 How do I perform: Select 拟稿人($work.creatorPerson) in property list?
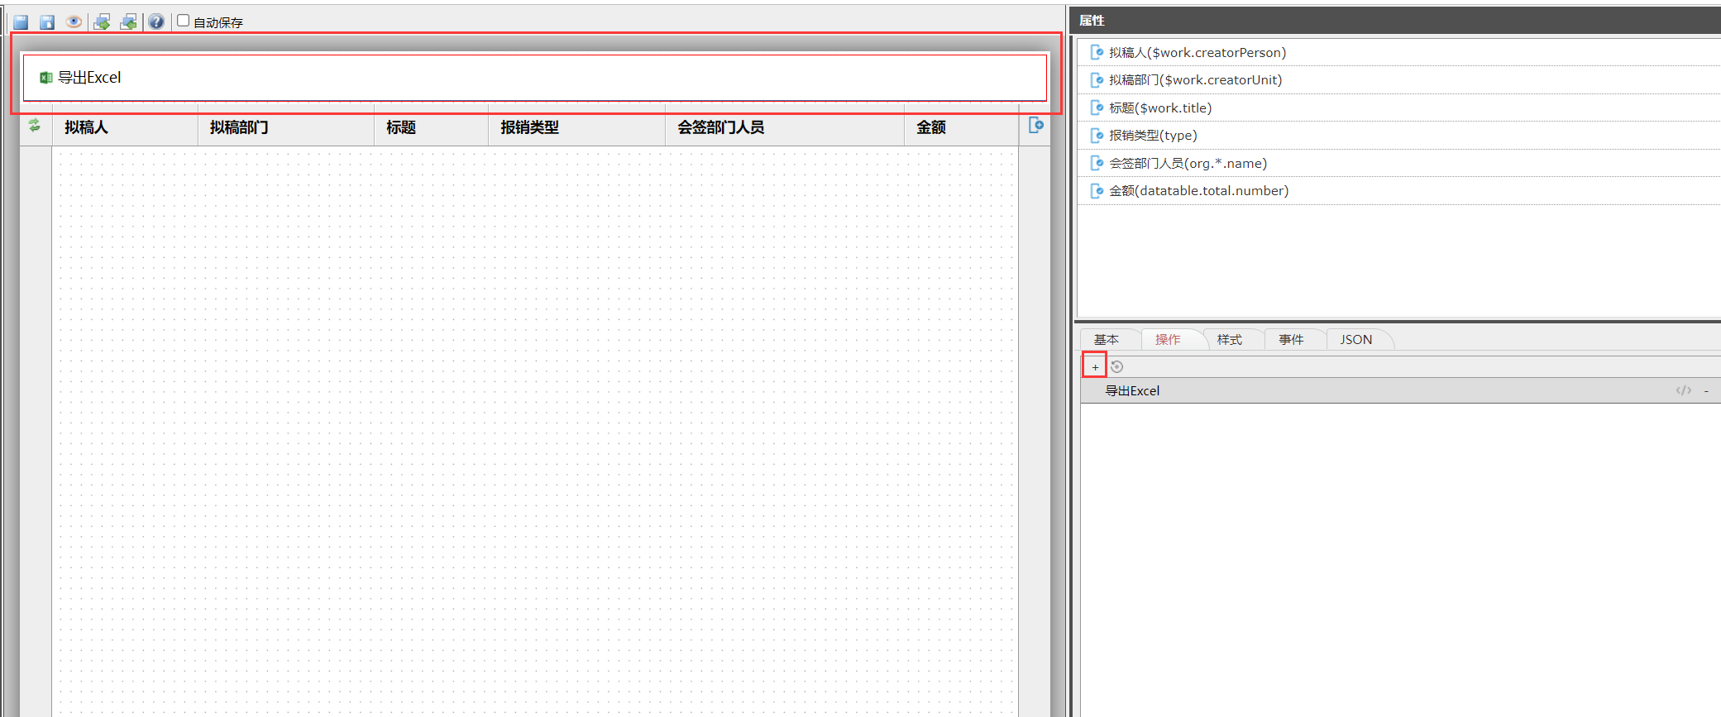pos(1399,52)
